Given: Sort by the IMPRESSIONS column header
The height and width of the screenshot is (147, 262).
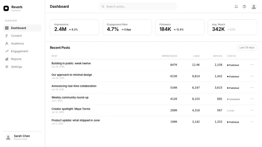Looking at the screenshot, I should [x=169, y=56].
